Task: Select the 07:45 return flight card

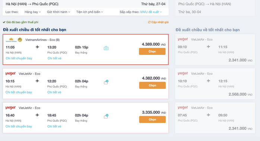Action: pyautogui.click(x=215, y=118)
